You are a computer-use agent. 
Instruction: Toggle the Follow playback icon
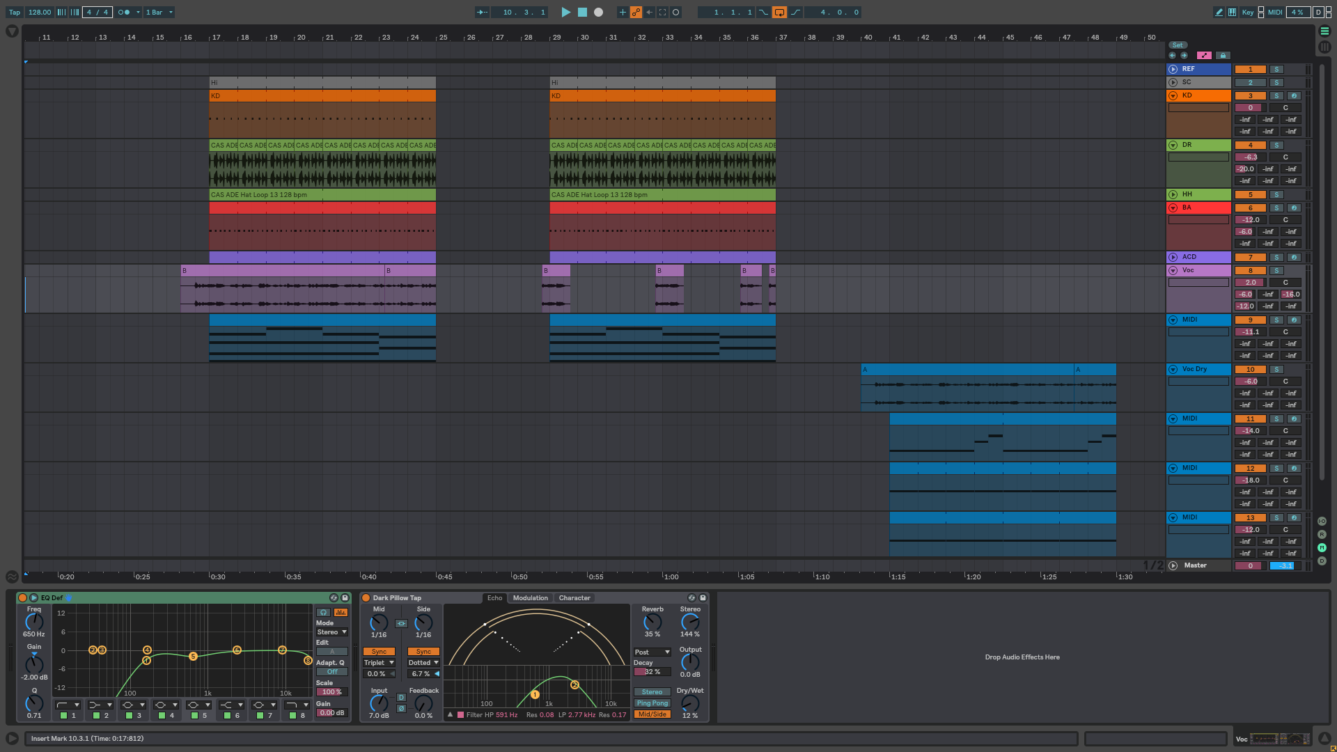tap(482, 12)
